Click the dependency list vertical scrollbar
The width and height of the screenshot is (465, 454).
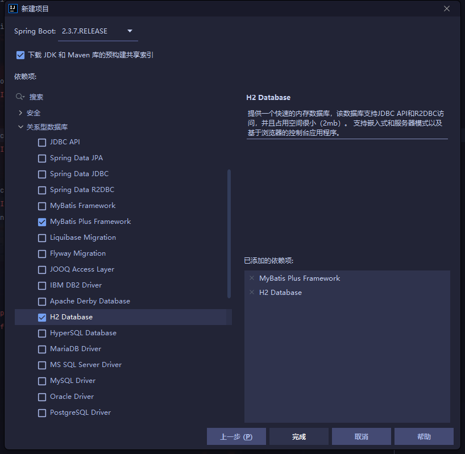229,233
